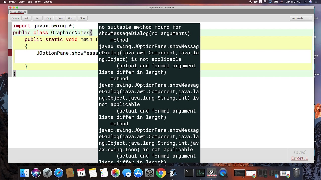
Task: Open Contacts book icon in dock
Action: pos(70,173)
